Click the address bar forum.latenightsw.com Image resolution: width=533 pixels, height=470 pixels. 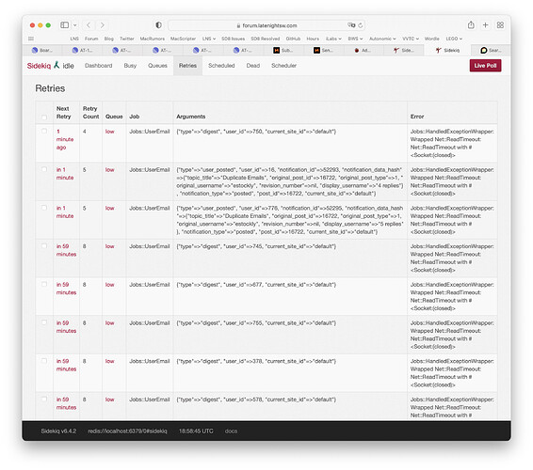tap(266, 25)
